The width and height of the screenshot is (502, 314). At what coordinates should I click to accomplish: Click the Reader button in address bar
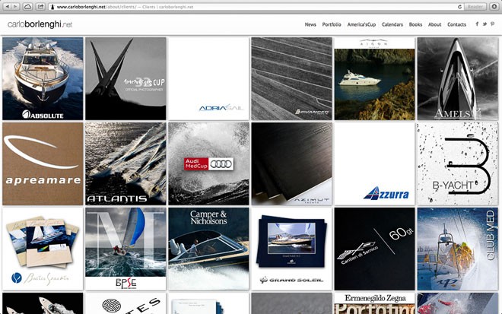click(x=475, y=7)
